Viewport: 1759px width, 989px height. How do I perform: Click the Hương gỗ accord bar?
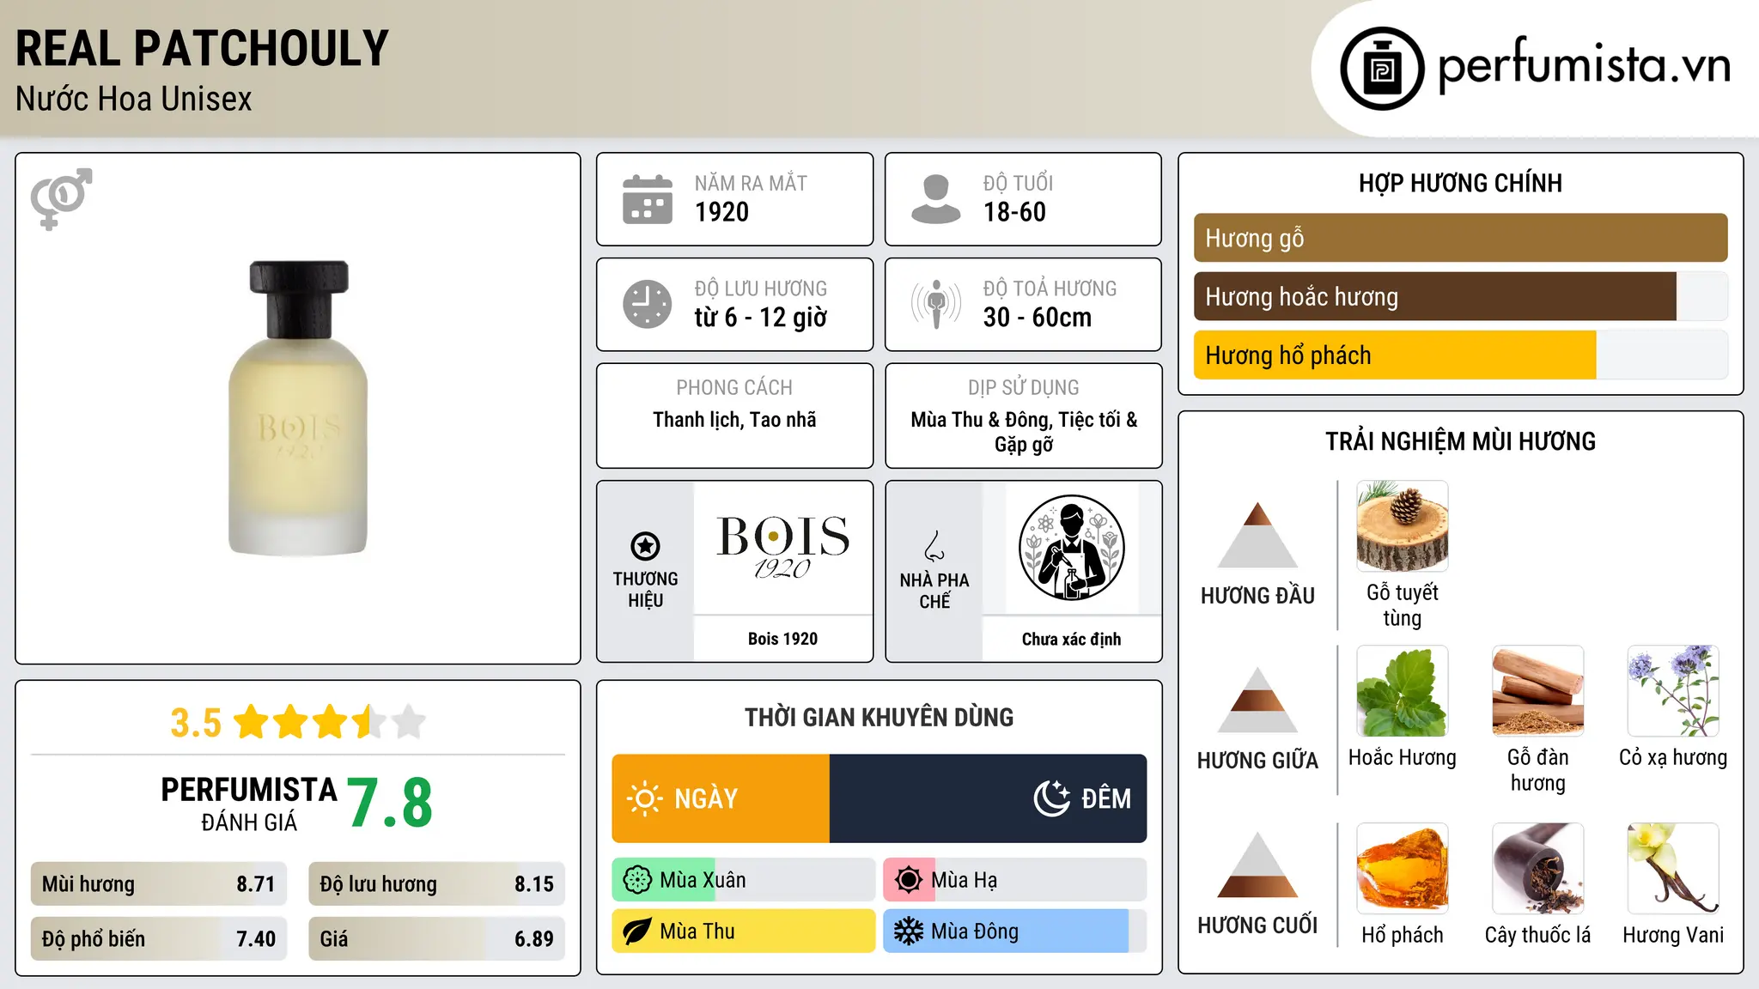click(x=1461, y=238)
